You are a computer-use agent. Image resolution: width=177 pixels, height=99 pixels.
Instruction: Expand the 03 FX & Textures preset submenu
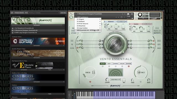point(88,24)
